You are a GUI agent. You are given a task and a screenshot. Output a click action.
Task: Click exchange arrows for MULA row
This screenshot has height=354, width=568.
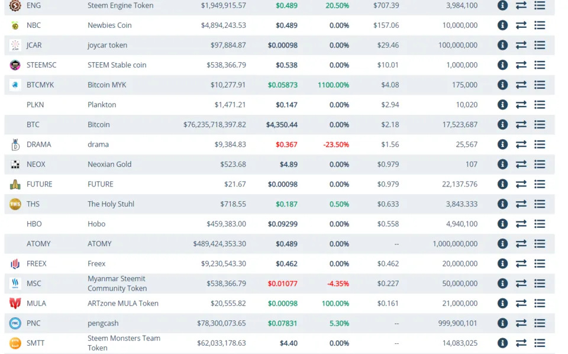coord(521,303)
